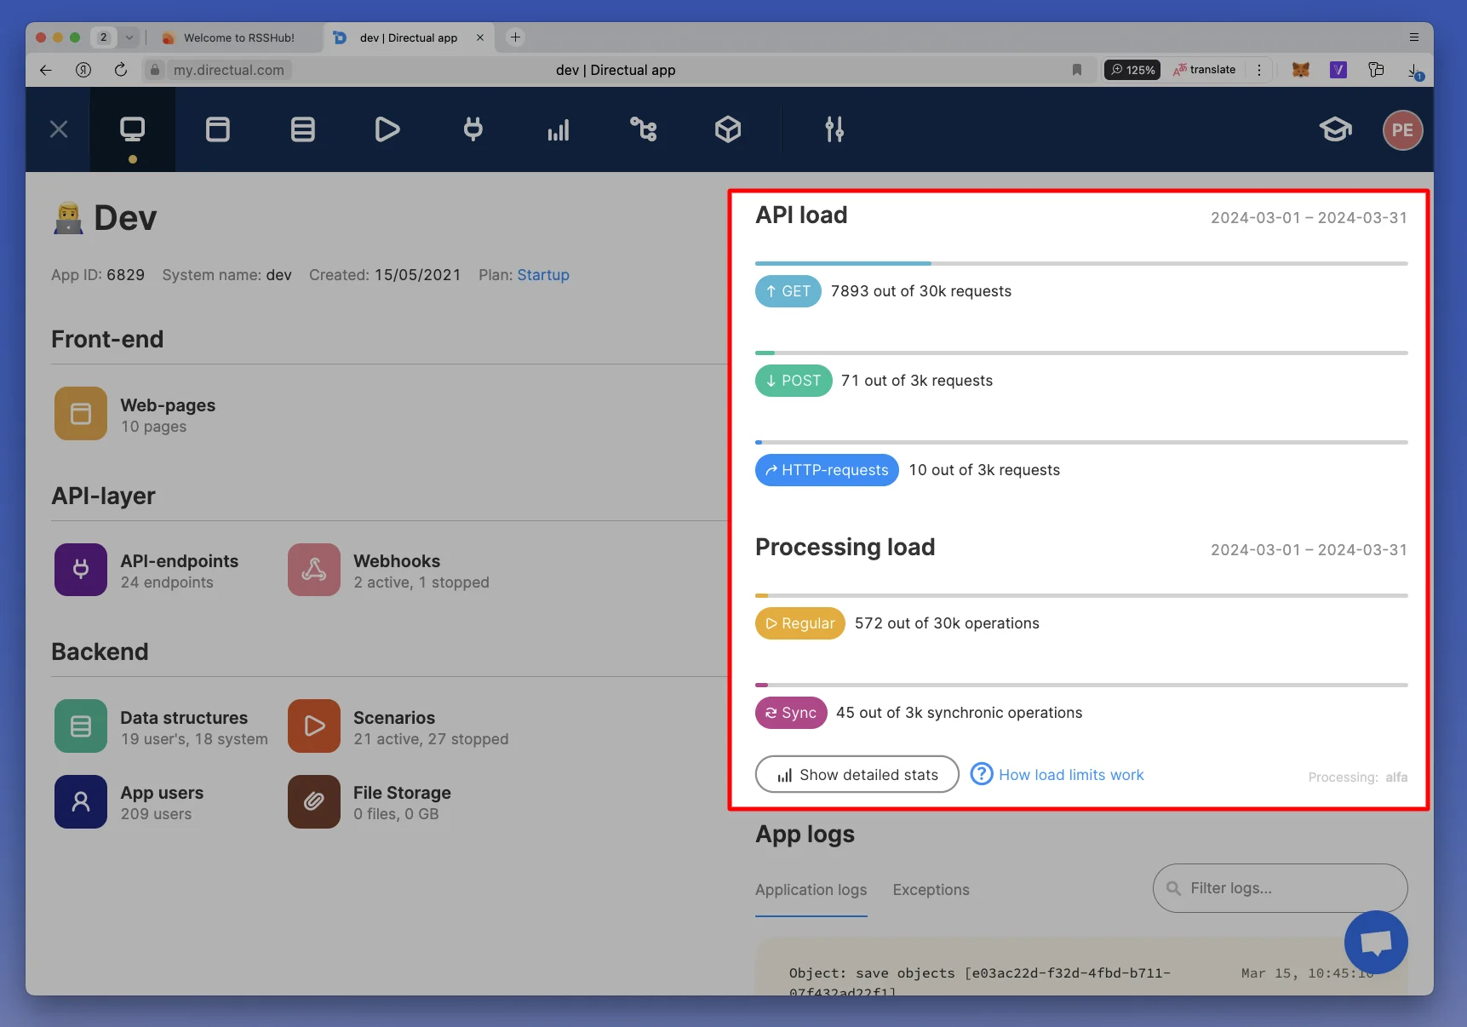This screenshot has width=1467, height=1027.
Task: Click the File Storage paperclip icon
Action: [314, 801]
